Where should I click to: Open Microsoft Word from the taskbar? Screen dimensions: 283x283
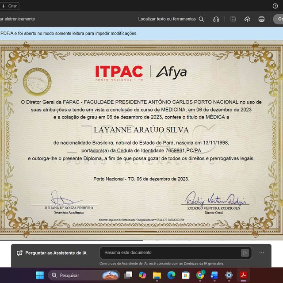tap(214, 275)
